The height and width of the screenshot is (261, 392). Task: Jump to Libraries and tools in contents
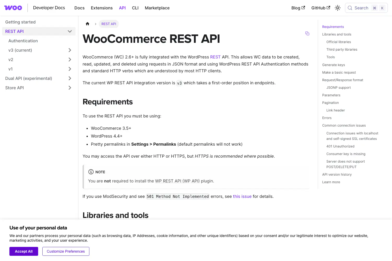(337, 34)
